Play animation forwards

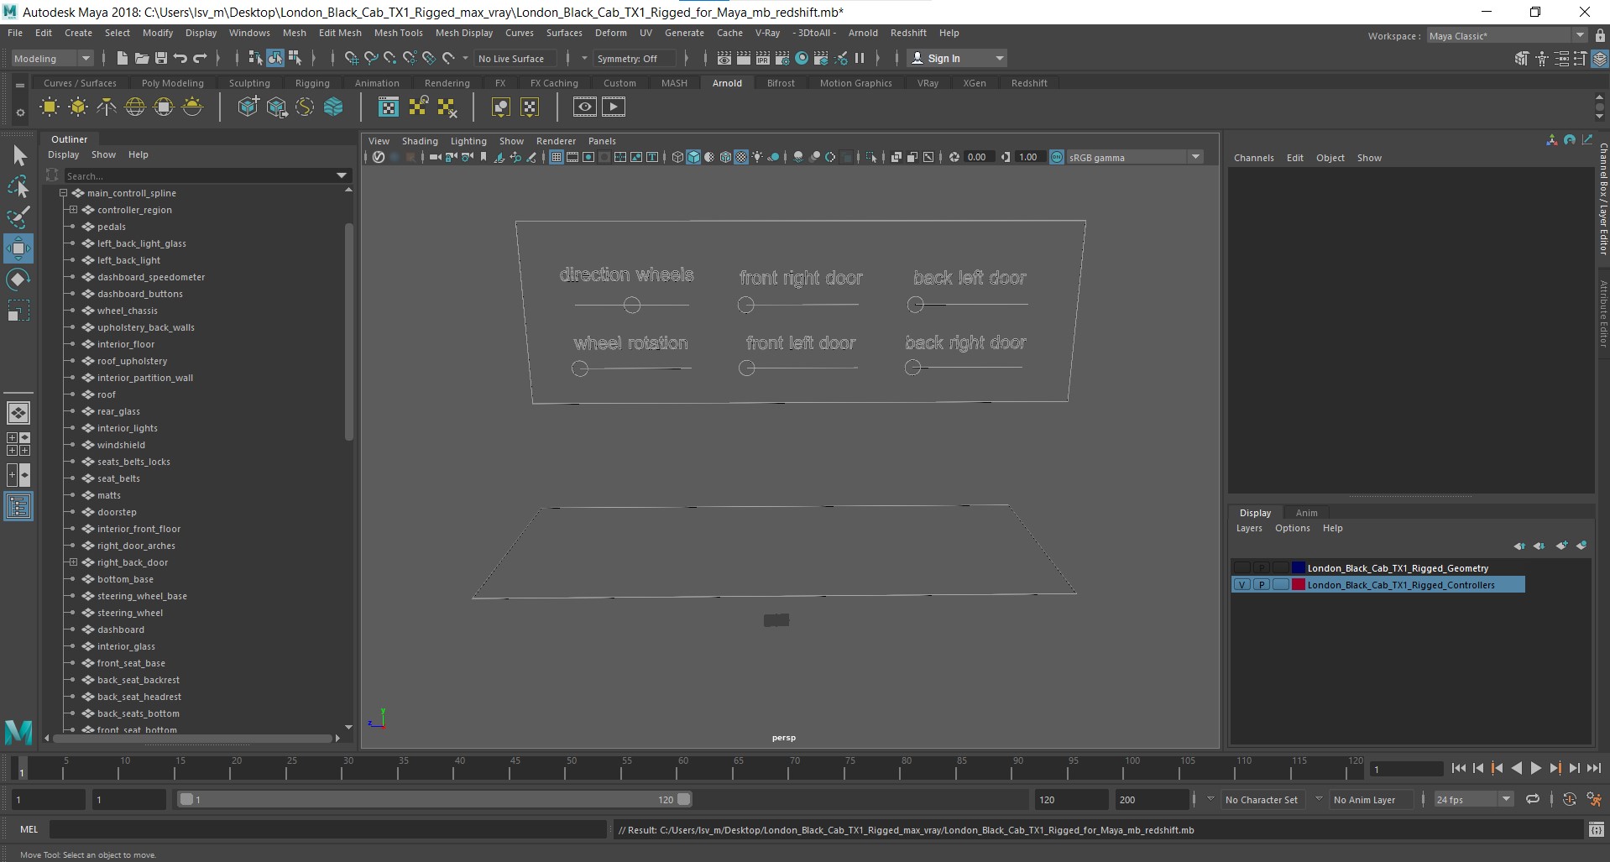(x=1535, y=768)
